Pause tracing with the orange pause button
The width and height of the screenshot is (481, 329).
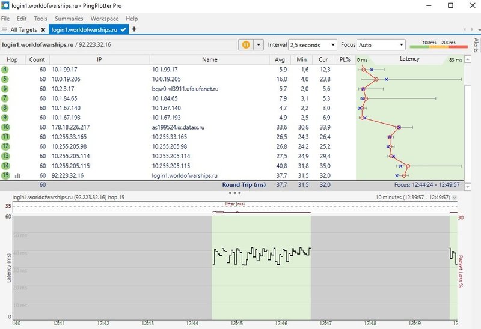246,44
